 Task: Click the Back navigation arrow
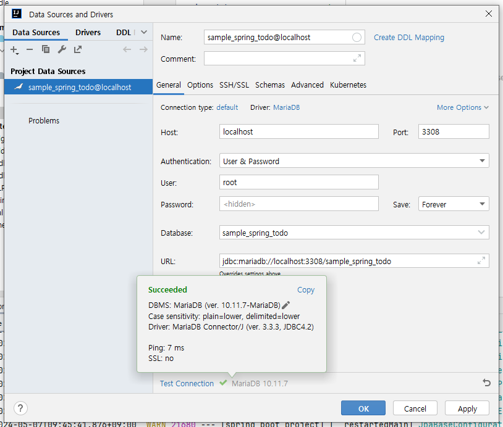click(x=127, y=49)
